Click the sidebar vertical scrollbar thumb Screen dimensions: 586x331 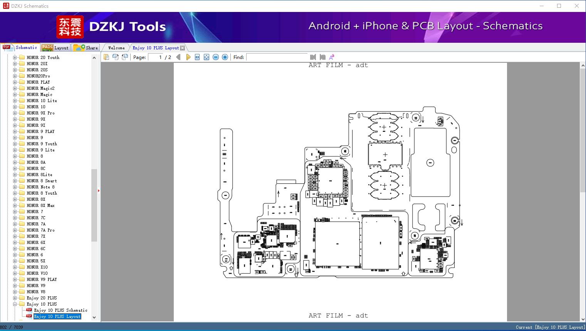click(x=94, y=205)
